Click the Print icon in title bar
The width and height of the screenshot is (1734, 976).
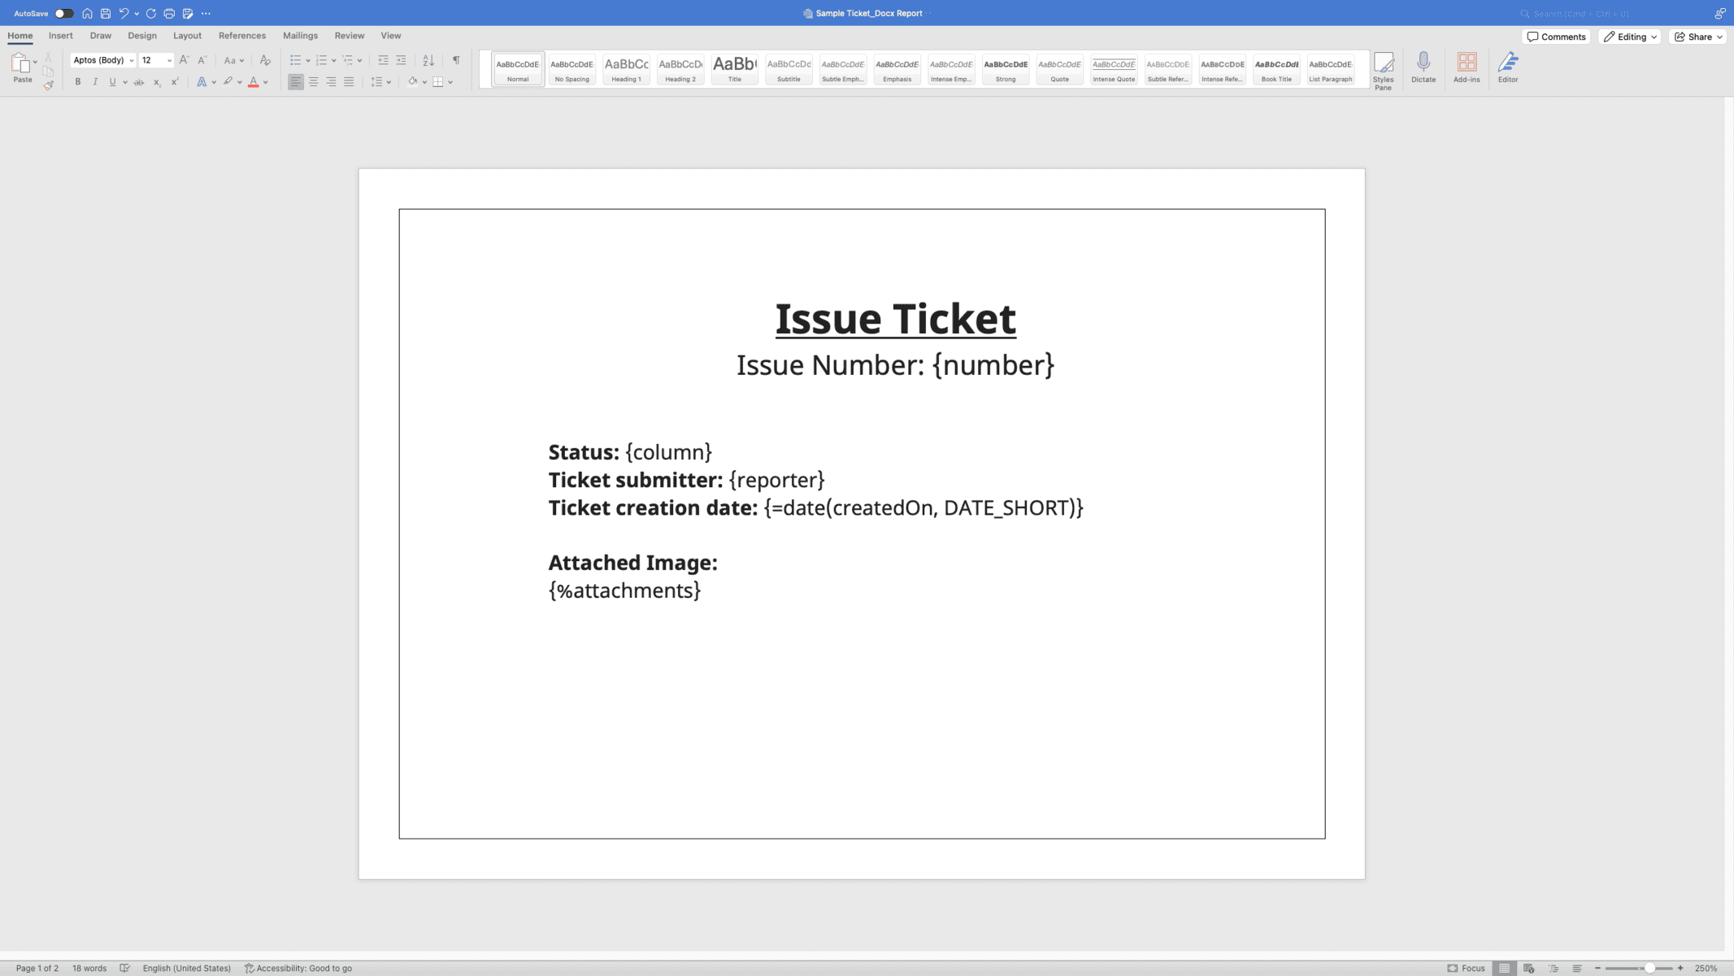tap(169, 14)
